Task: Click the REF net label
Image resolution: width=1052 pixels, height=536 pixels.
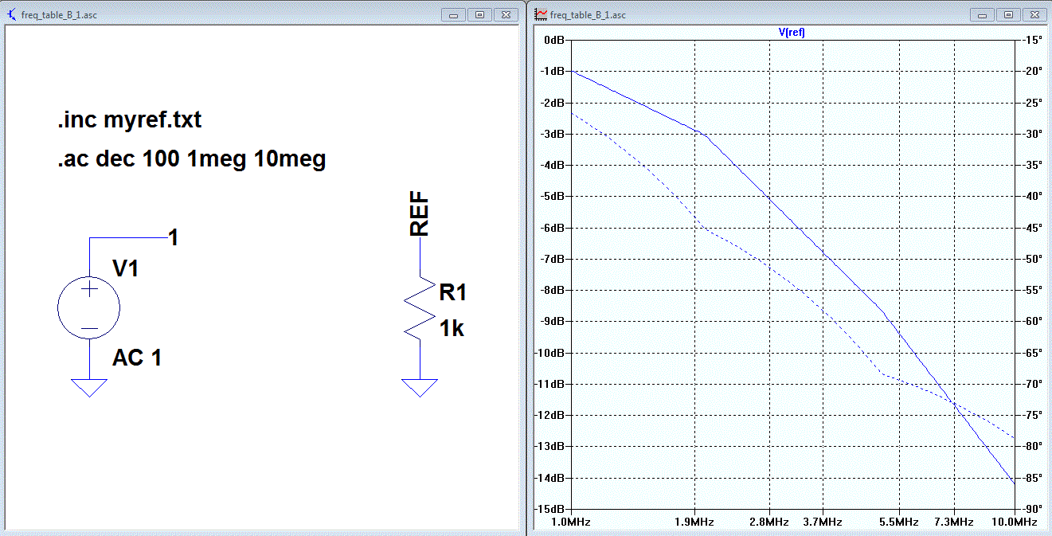Action: click(x=420, y=214)
